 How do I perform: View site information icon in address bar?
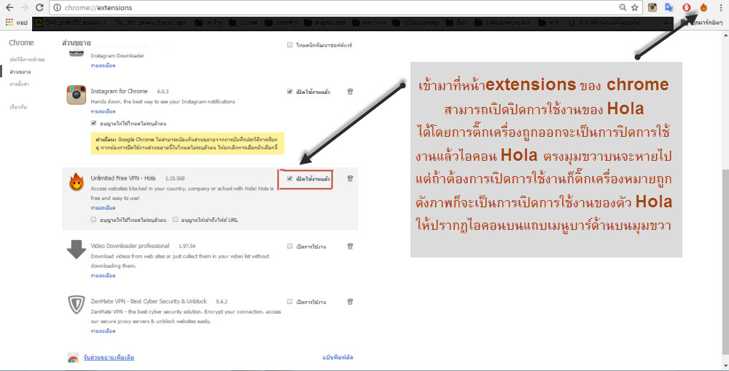coord(57,7)
